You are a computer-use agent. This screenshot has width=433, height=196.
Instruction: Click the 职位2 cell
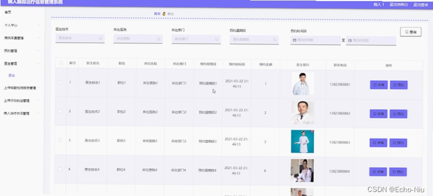point(121,112)
